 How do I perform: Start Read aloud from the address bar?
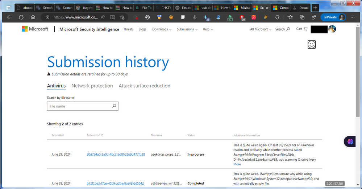click(x=103, y=17)
